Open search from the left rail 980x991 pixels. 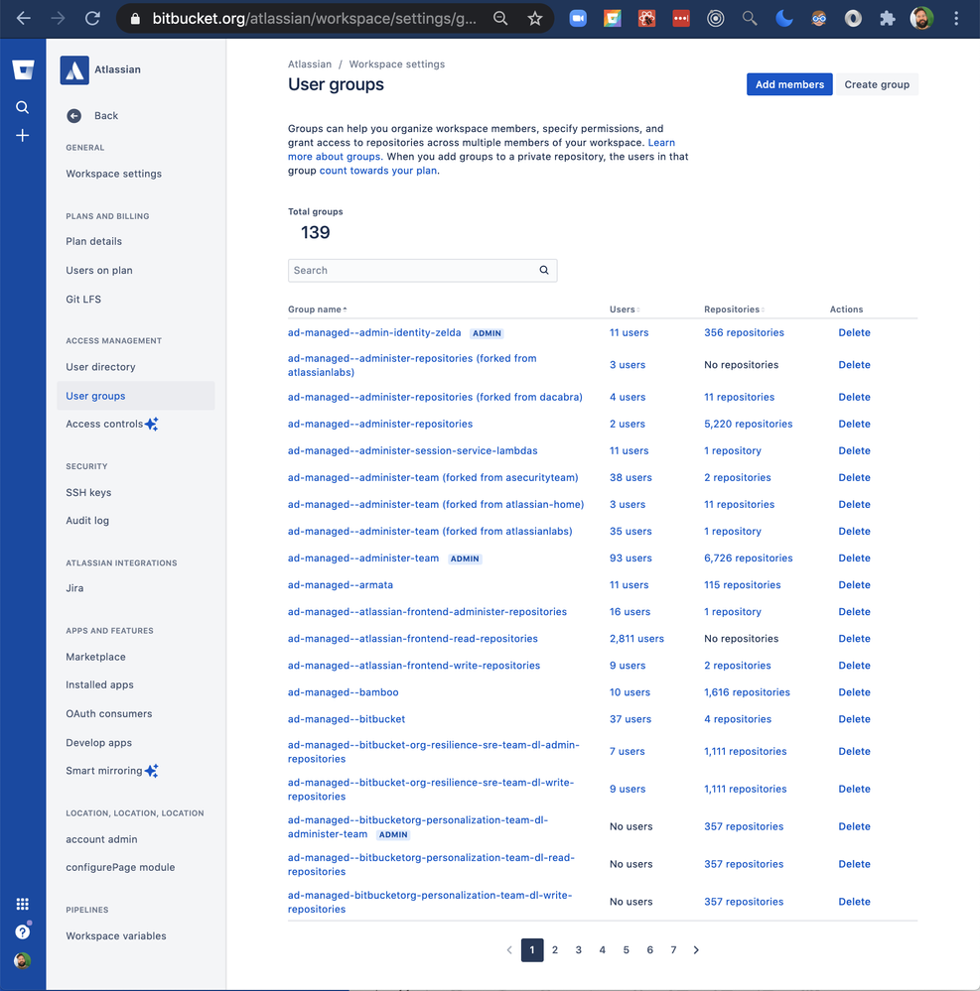click(x=22, y=107)
